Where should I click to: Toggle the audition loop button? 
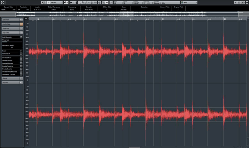coord(74,2)
